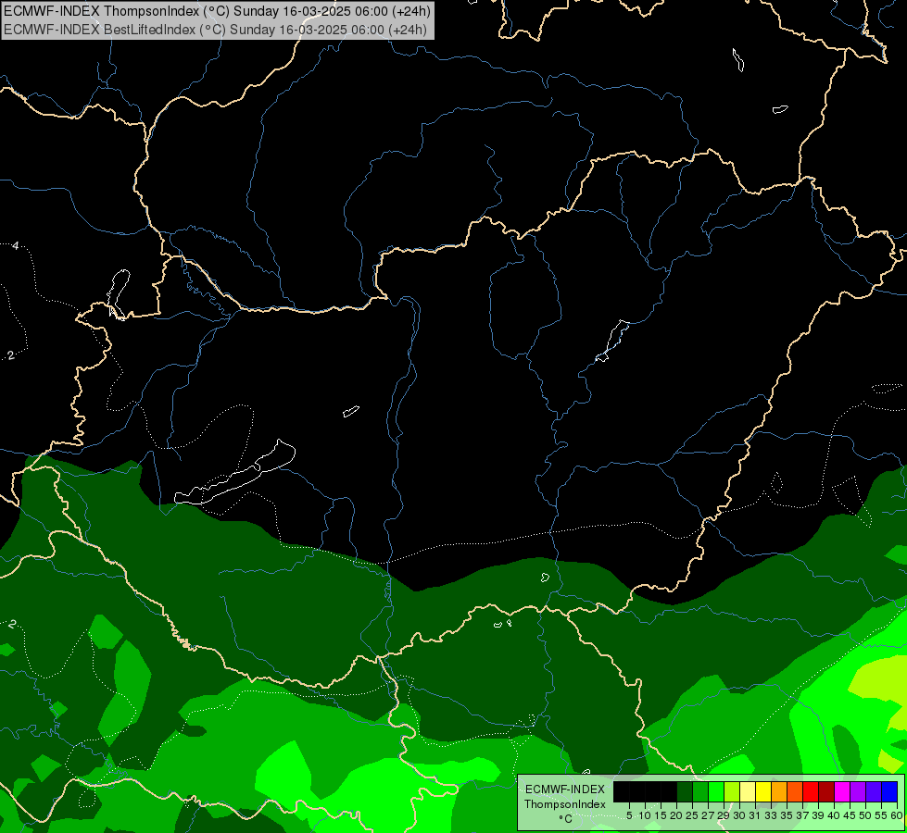Click the dark green 20–25 legend swatch
Viewport: 907px width, 833px height.
pyautogui.click(x=685, y=791)
